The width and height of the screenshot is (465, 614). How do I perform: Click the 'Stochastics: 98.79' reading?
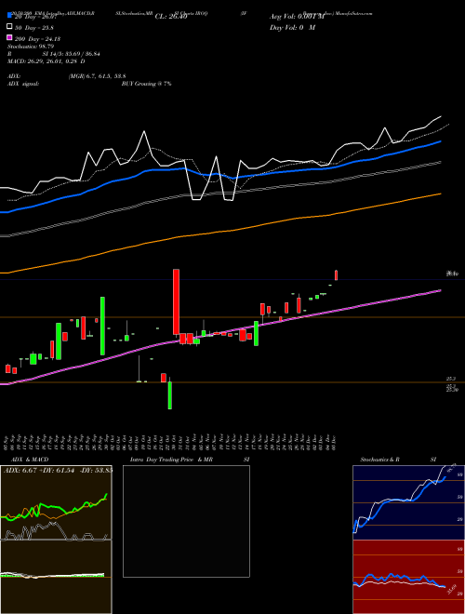pyautogui.click(x=31, y=47)
